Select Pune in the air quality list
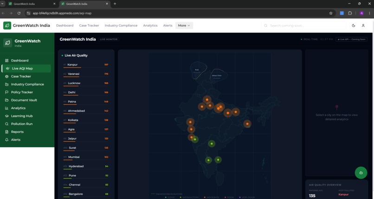374x199 pixels. 86,176
